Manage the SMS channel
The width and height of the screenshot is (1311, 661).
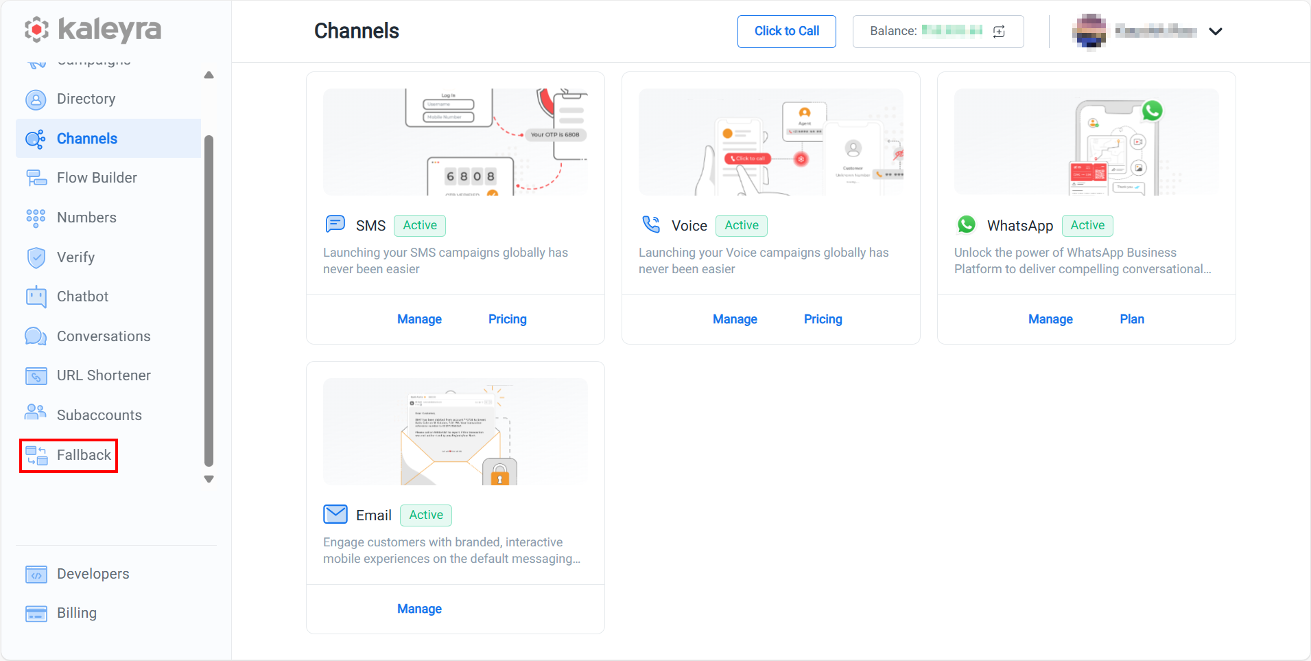[x=419, y=319]
